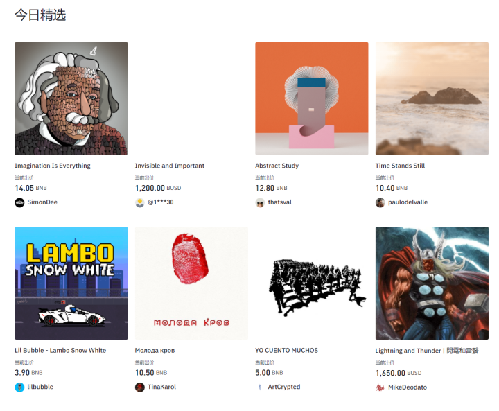Open the Thor Lightning and Thunder artwork
499x411 pixels.
pos(432,283)
